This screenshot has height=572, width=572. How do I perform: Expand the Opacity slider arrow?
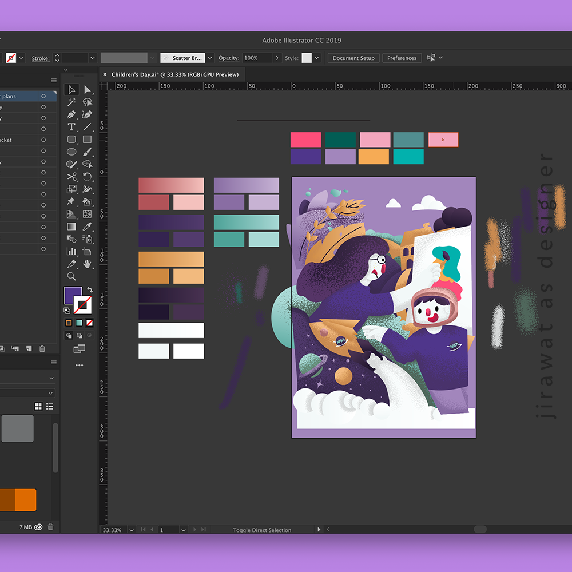pyautogui.click(x=277, y=58)
